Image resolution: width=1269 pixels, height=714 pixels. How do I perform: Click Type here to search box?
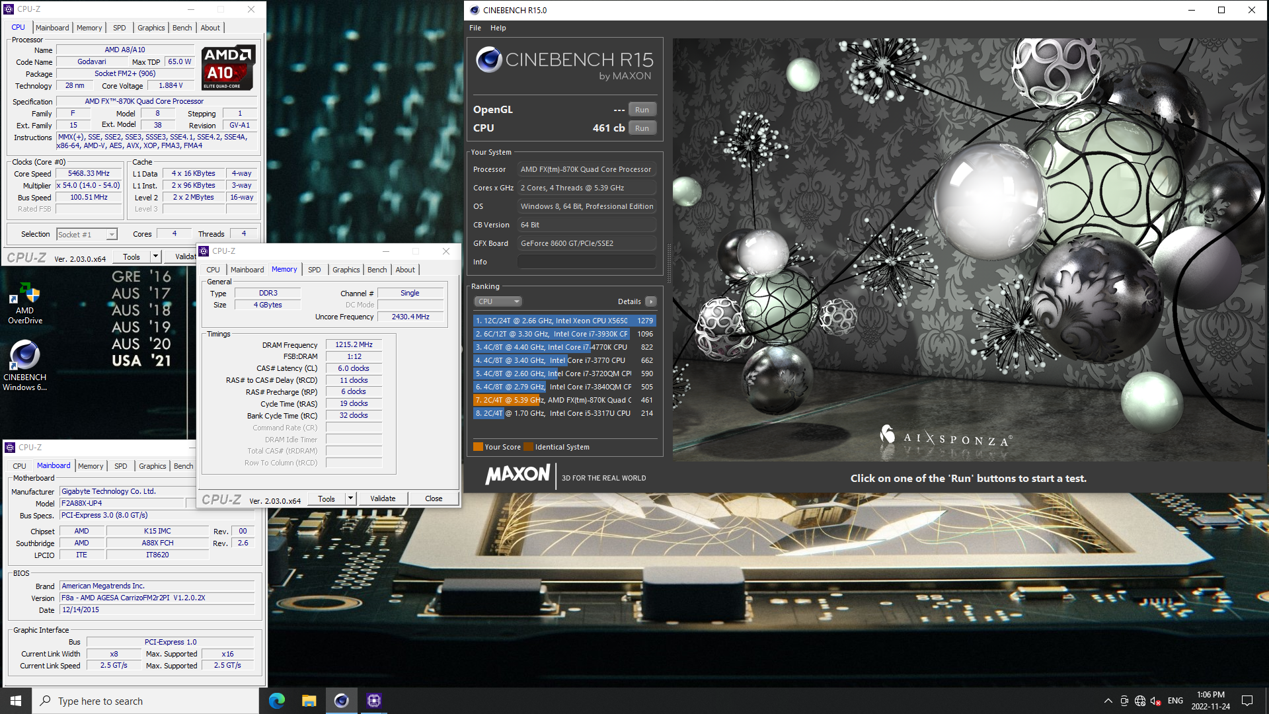[x=145, y=701]
